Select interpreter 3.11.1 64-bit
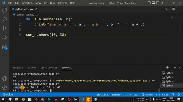Viewport: 183px width, 102px height. [162, 95]
